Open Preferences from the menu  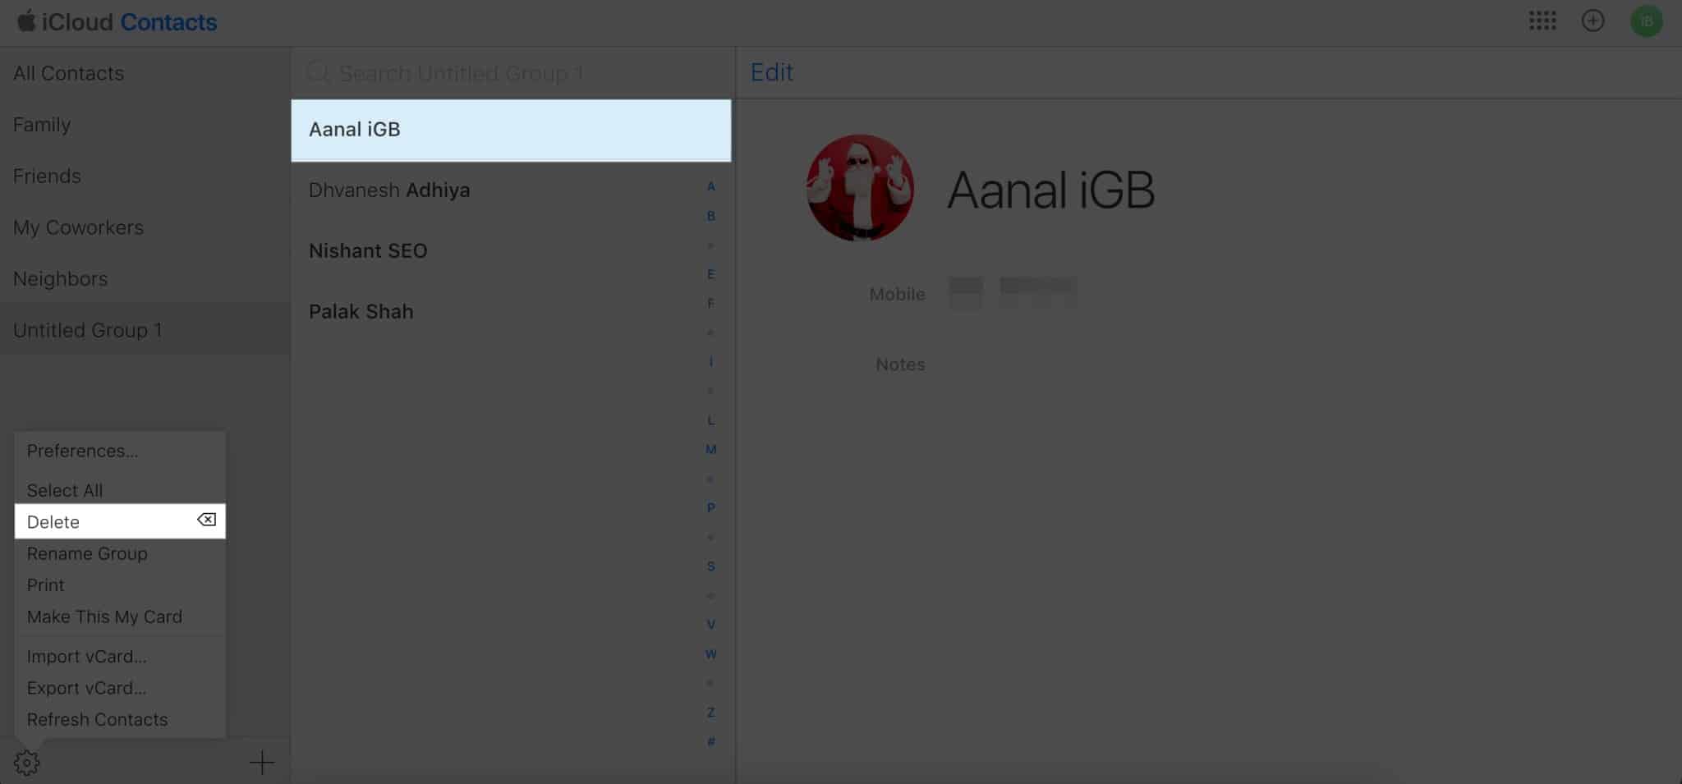coord(82,451)
